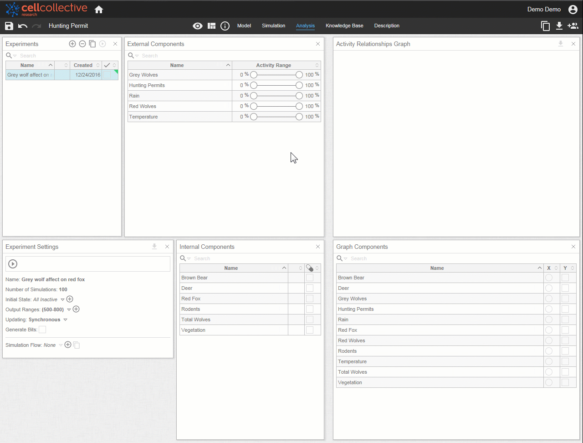Click the eye overview icon

click(198, 26)
